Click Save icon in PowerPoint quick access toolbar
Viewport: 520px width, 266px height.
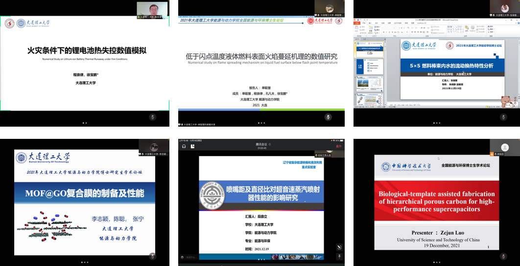[358, 20]
